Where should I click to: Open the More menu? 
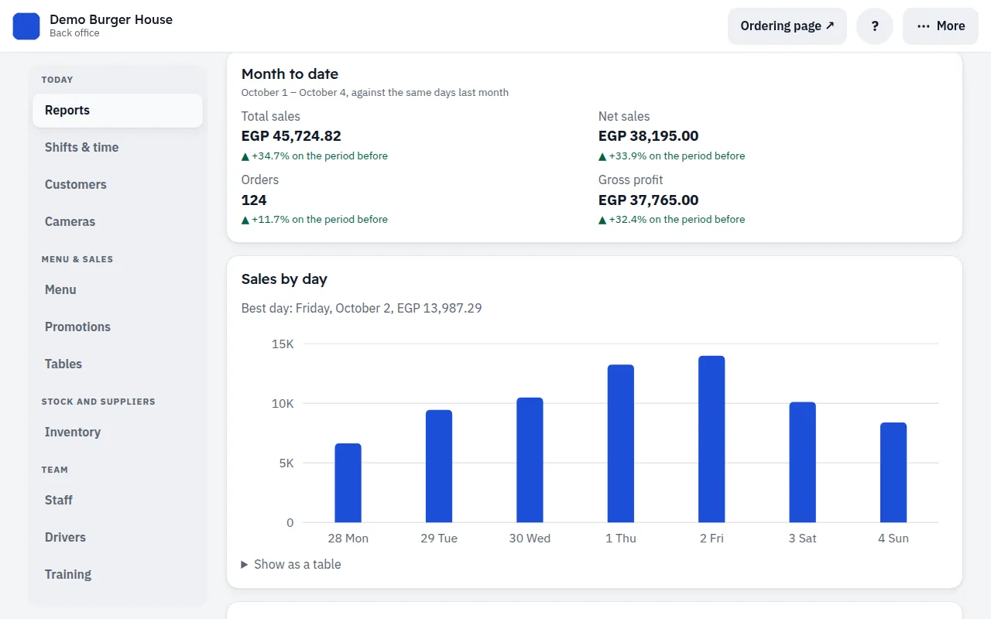pyautogui.click(x=941, y=26)
